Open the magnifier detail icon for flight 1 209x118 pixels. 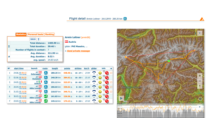tap(107, 73)
